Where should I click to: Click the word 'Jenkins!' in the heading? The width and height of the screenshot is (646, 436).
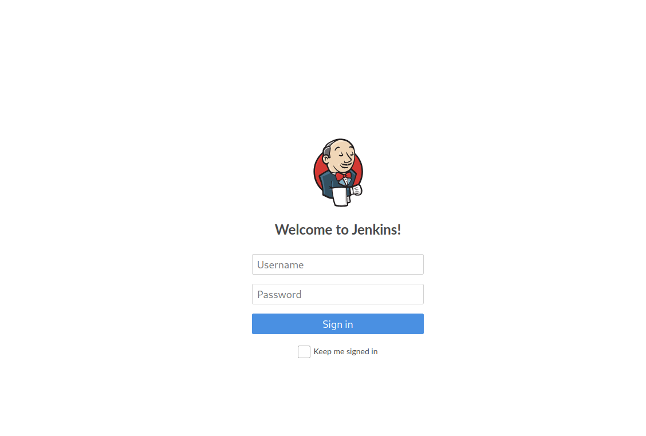point(376,230)
